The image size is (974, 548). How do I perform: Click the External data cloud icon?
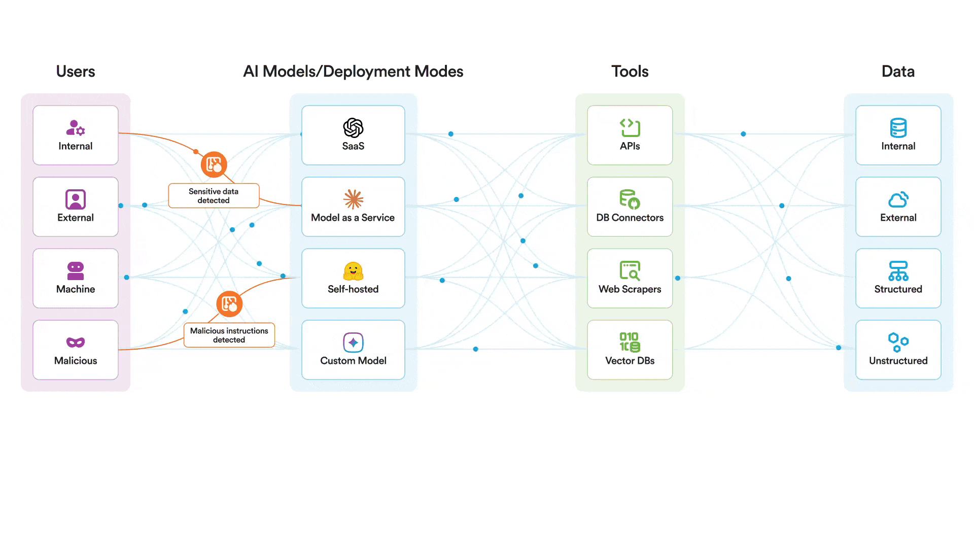pos(898,199)
